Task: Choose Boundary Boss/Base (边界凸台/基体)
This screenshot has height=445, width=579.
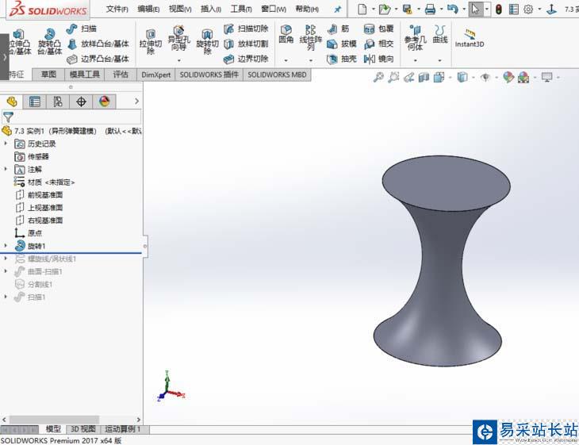Action: pyautogui.click(x=98, y=59)
